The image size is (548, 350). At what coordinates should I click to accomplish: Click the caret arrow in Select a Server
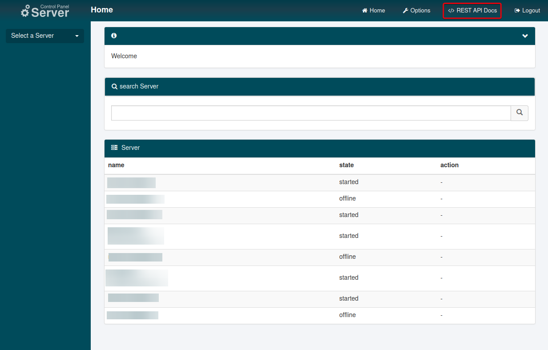(x=77, y=36)
